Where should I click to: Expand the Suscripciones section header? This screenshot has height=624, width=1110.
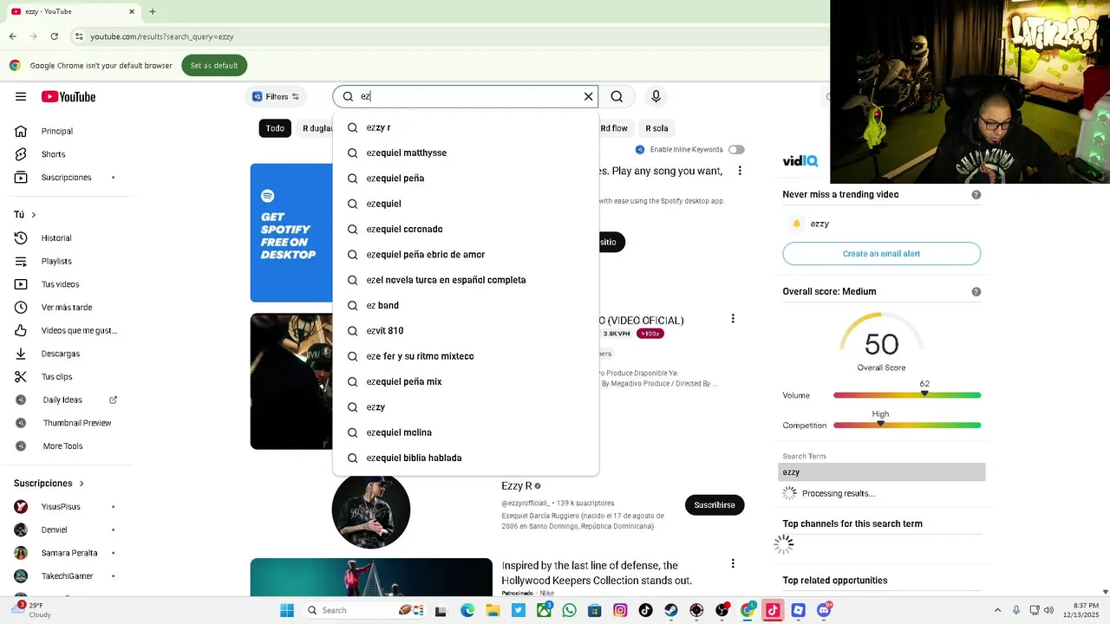pyautogui.click(x=49, y=483)
